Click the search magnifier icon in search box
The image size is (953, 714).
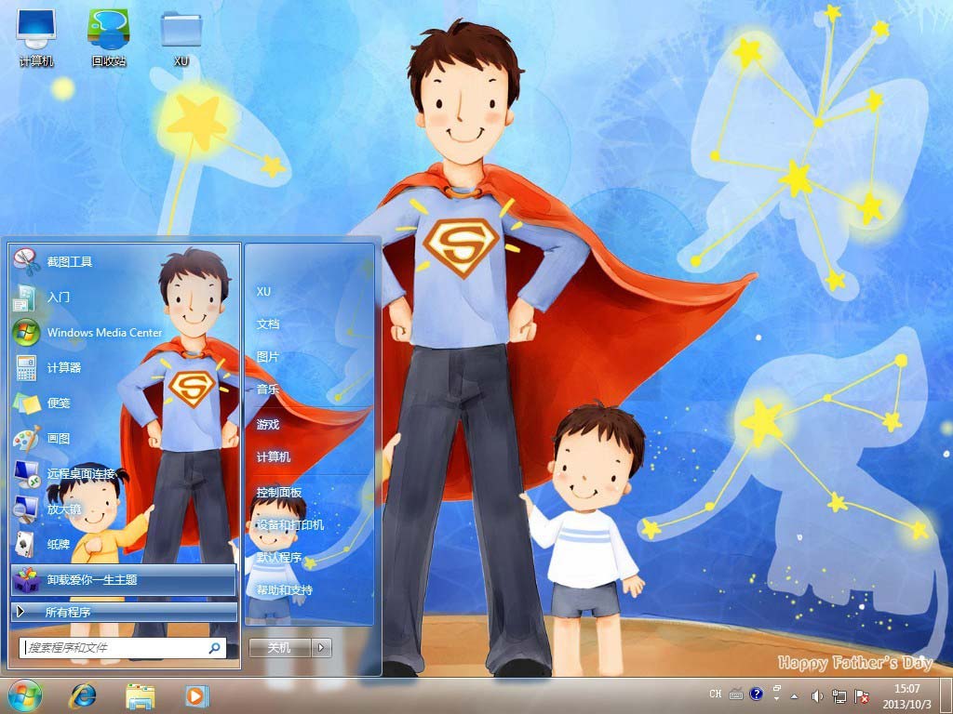pos(214,648)
